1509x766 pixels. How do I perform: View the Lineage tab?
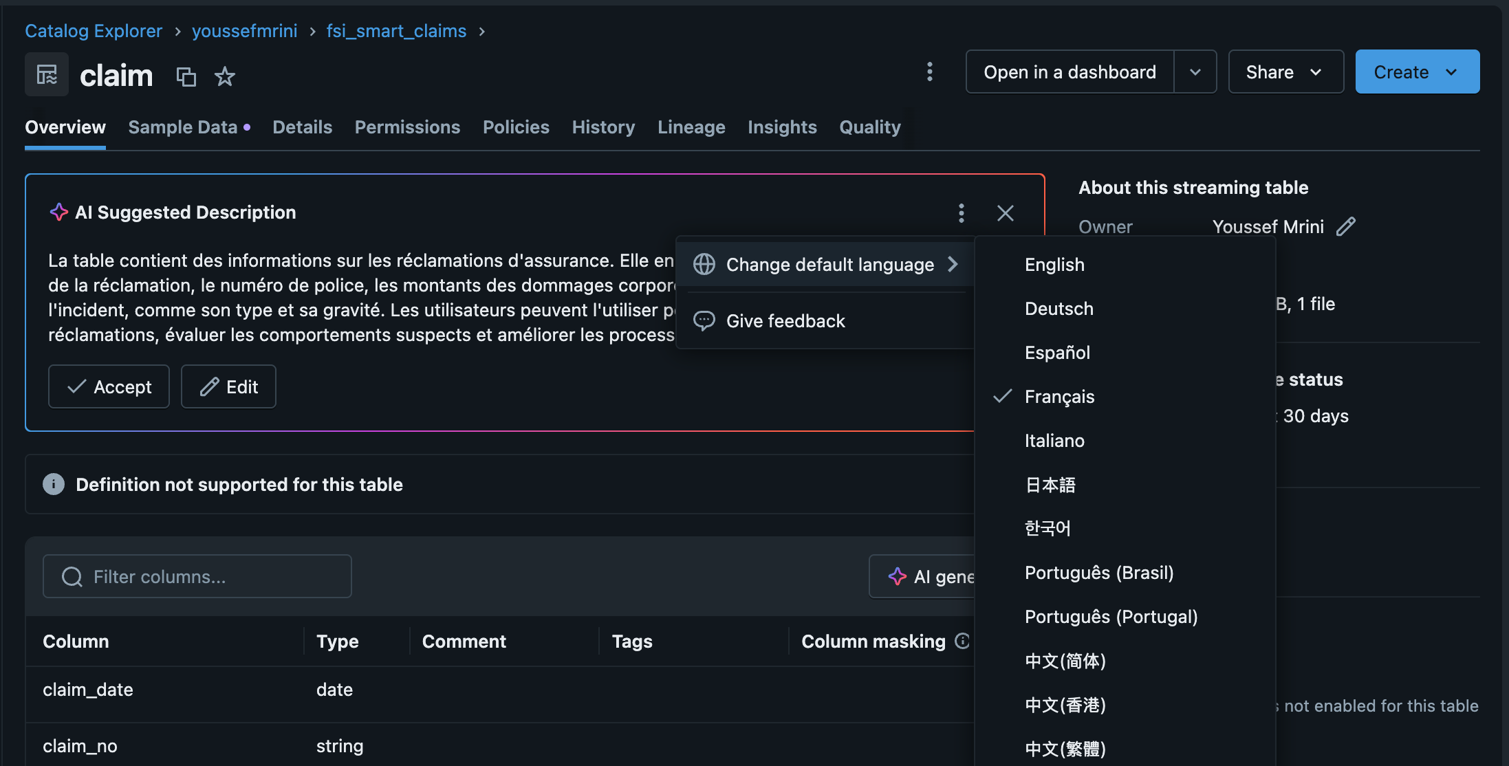click(x=691, y=127)
